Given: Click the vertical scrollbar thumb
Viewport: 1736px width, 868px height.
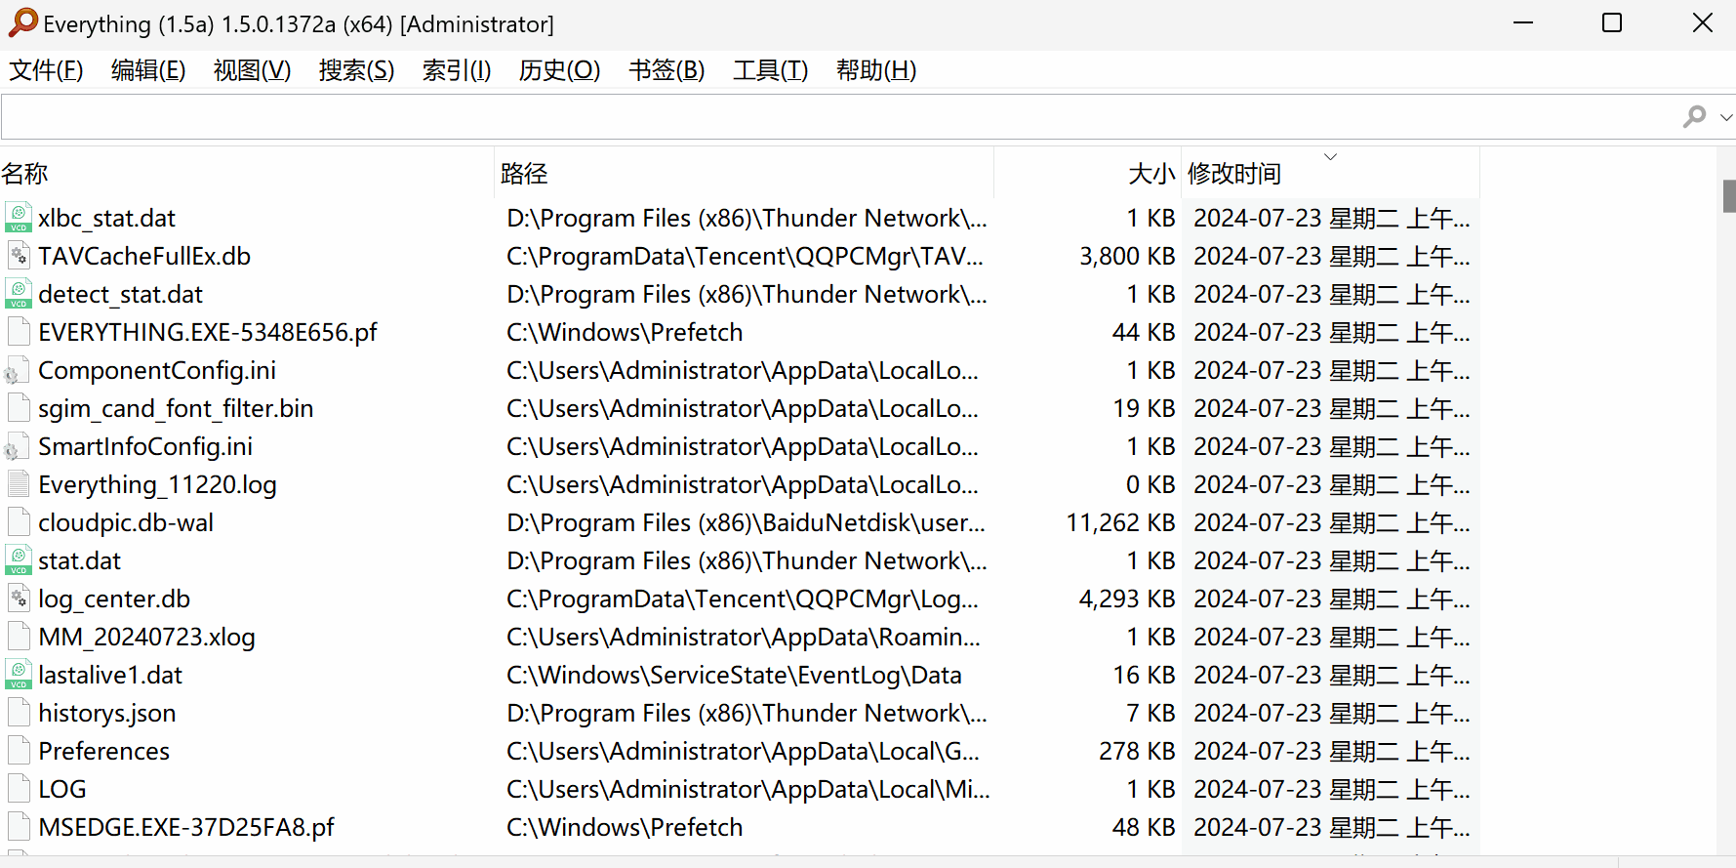Looking at the screenshot, I should tap(1728, 196).
